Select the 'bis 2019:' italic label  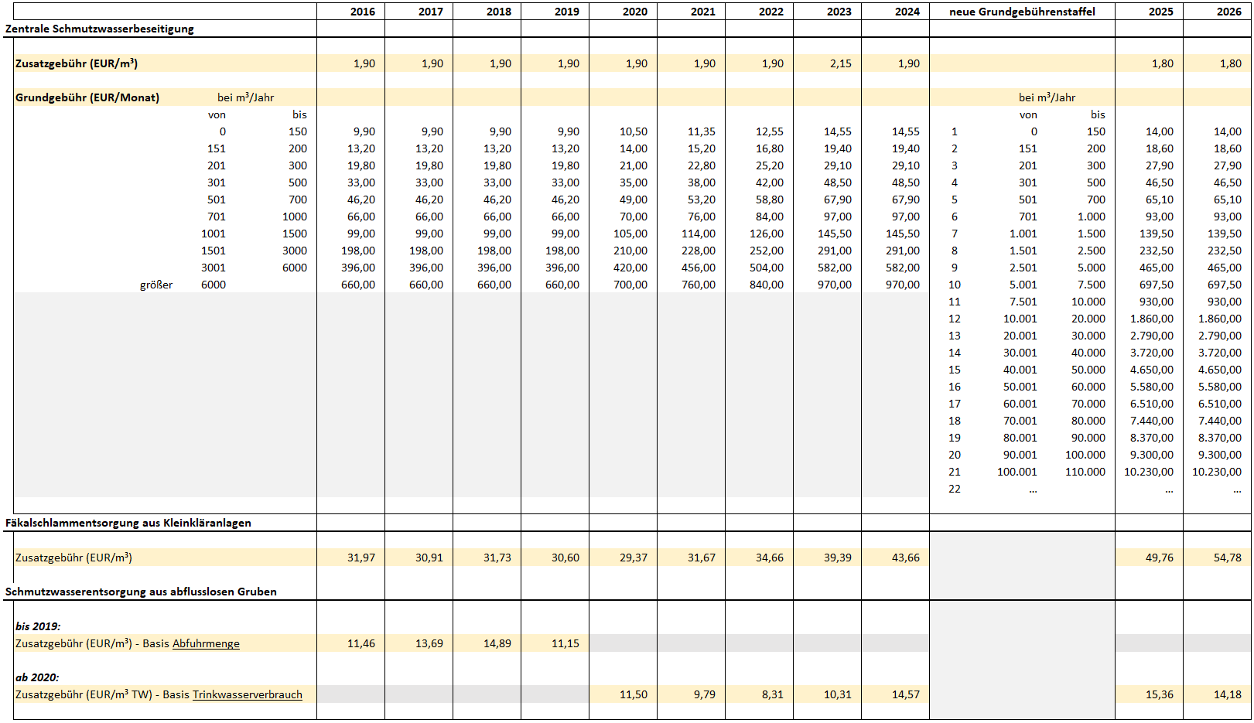[38, 626]
